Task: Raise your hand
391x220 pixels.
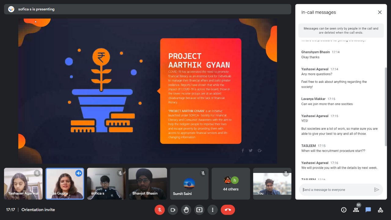Action: tap(186, 210)
